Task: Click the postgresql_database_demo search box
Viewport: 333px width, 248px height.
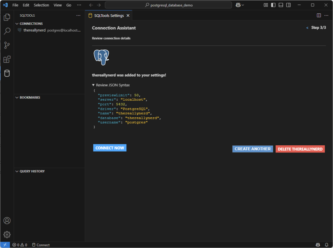Action: tap(168, 5)
